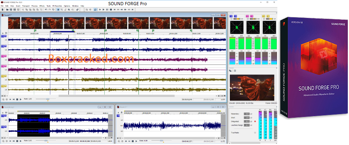Open the Options menu

pyautogui.click(x=67, y=6)
